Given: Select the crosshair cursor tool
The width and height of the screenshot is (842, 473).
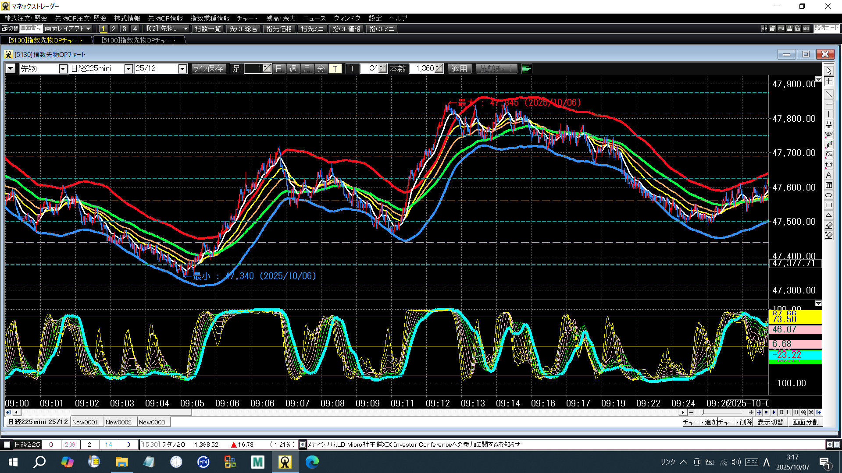Looking at the screenshot, I should click(x=828, y=81).
